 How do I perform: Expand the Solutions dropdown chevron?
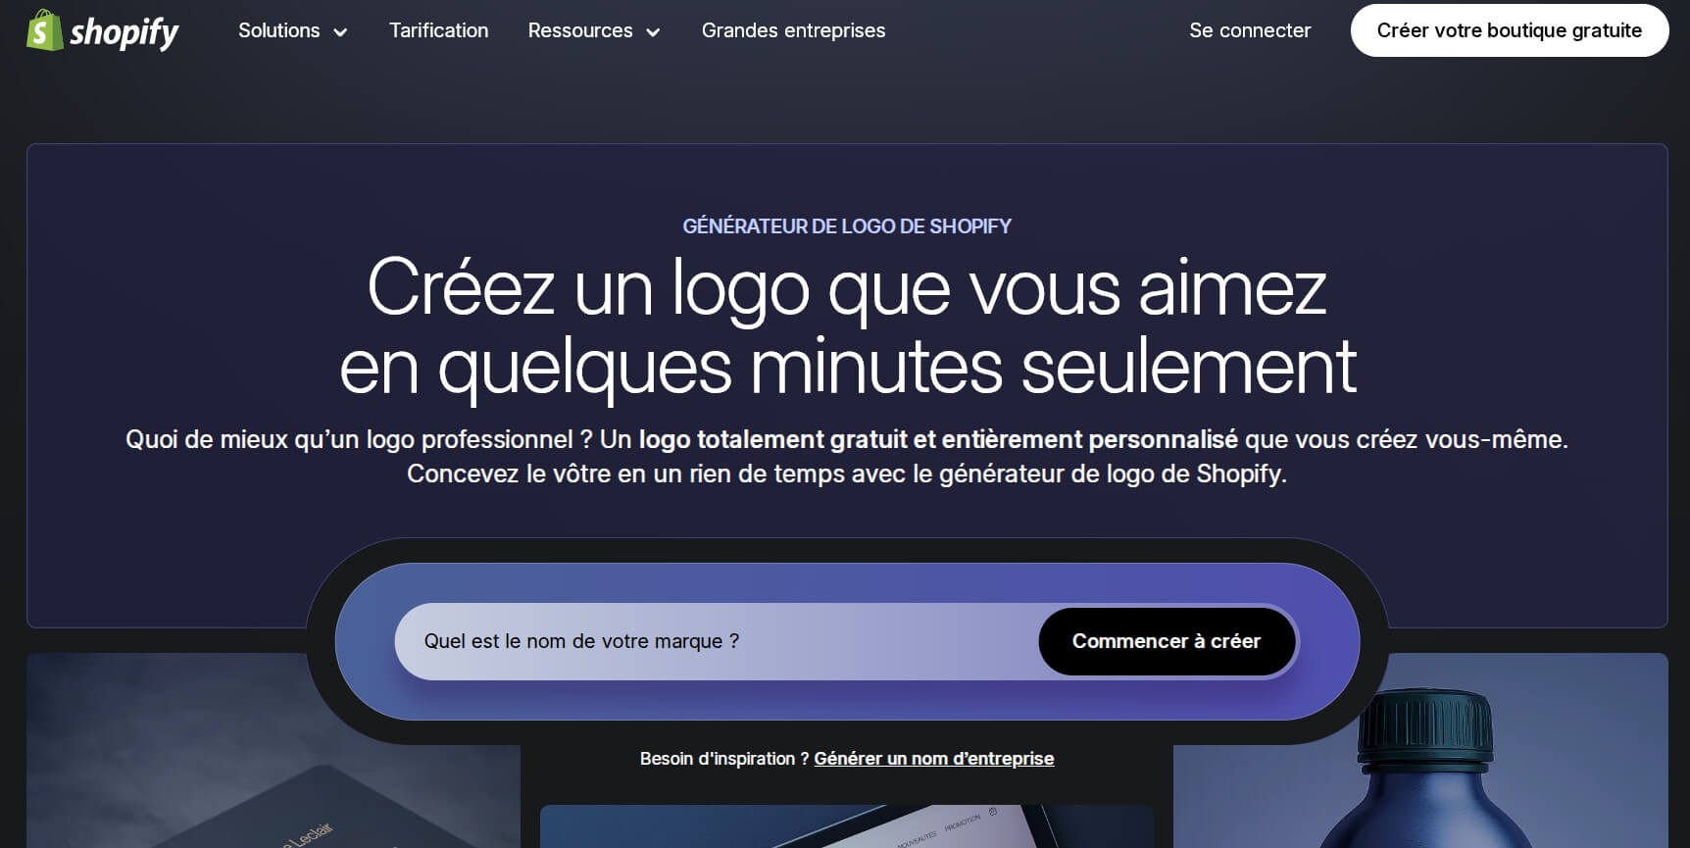(340, 32)
